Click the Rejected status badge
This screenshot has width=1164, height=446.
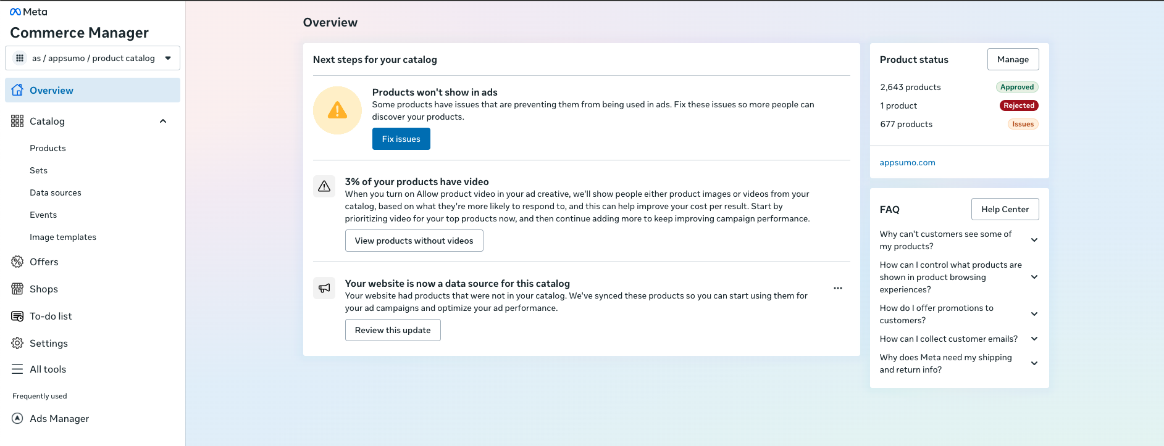click(x=1019, y=105)
